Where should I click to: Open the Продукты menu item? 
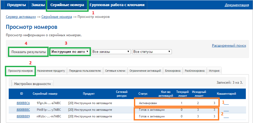pyautogui.click(x=16, y=5)
